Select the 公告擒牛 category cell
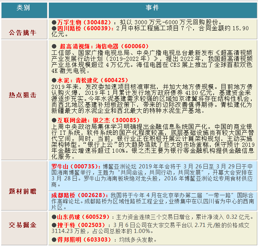The height and width of the screenshot is (246, 258). coord(24,29)
